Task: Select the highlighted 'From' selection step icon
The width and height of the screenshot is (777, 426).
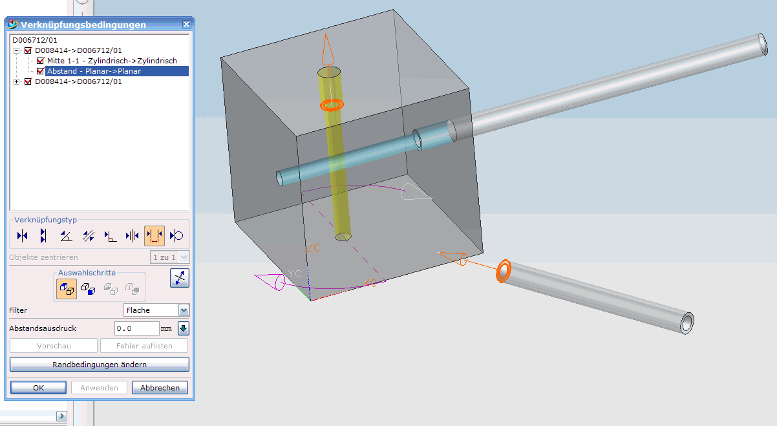Action: (x=67, y=288)
